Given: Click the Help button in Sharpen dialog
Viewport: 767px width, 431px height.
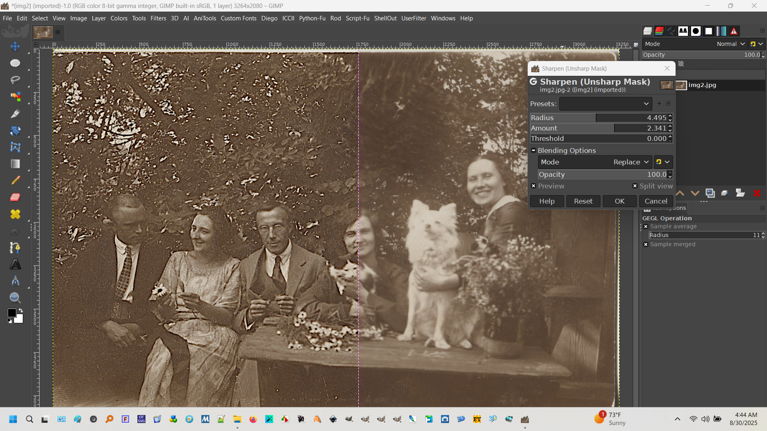Looking at the screenshot, I should coord(547,201).
